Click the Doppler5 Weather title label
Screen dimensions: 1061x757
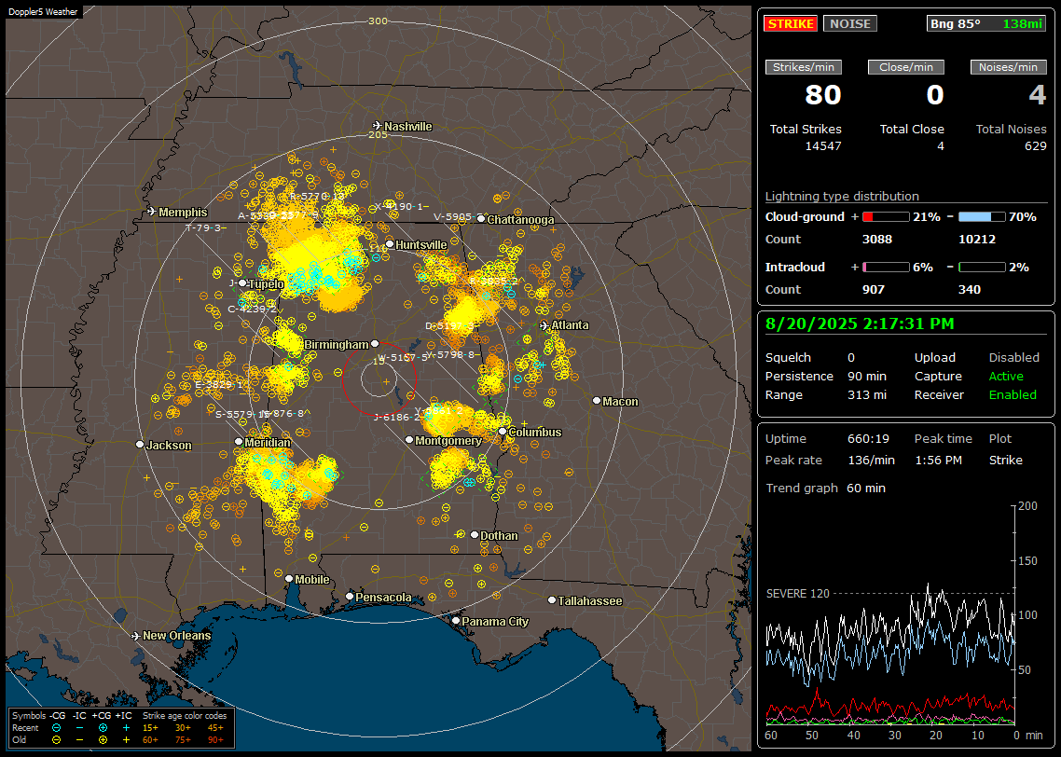(x=43, y=11)
